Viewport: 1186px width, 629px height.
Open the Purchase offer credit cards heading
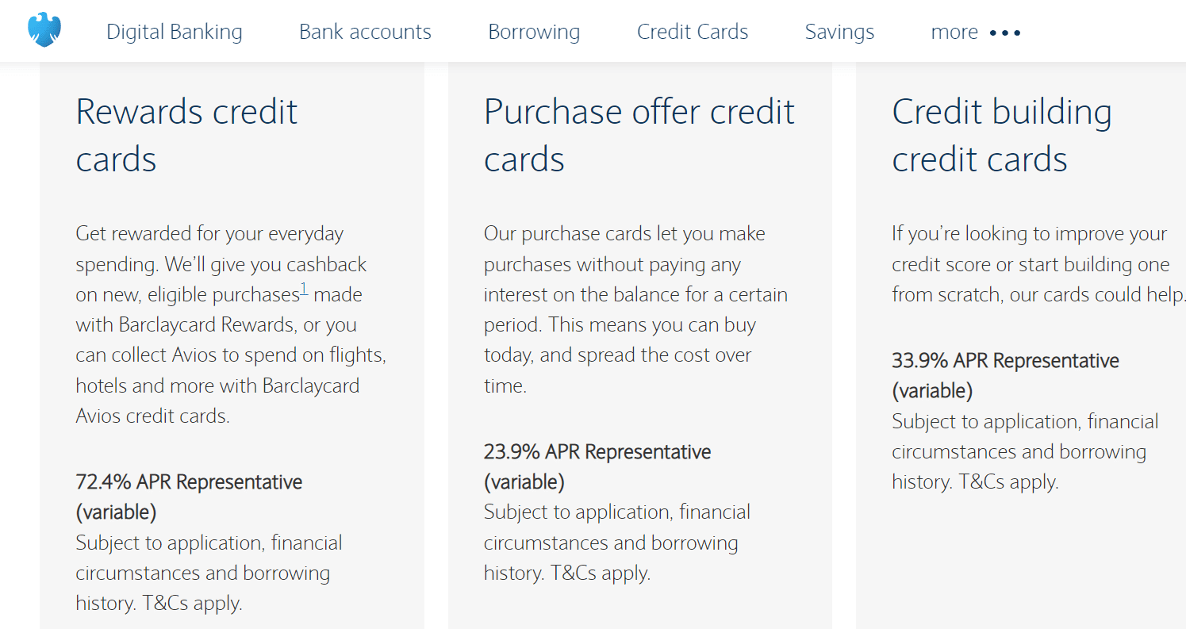point(639,135)
